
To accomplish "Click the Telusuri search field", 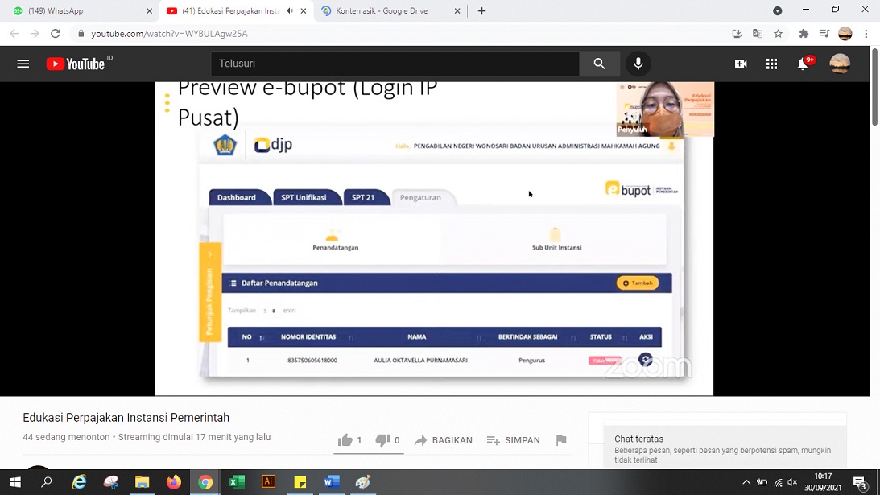I will point(395,64).
